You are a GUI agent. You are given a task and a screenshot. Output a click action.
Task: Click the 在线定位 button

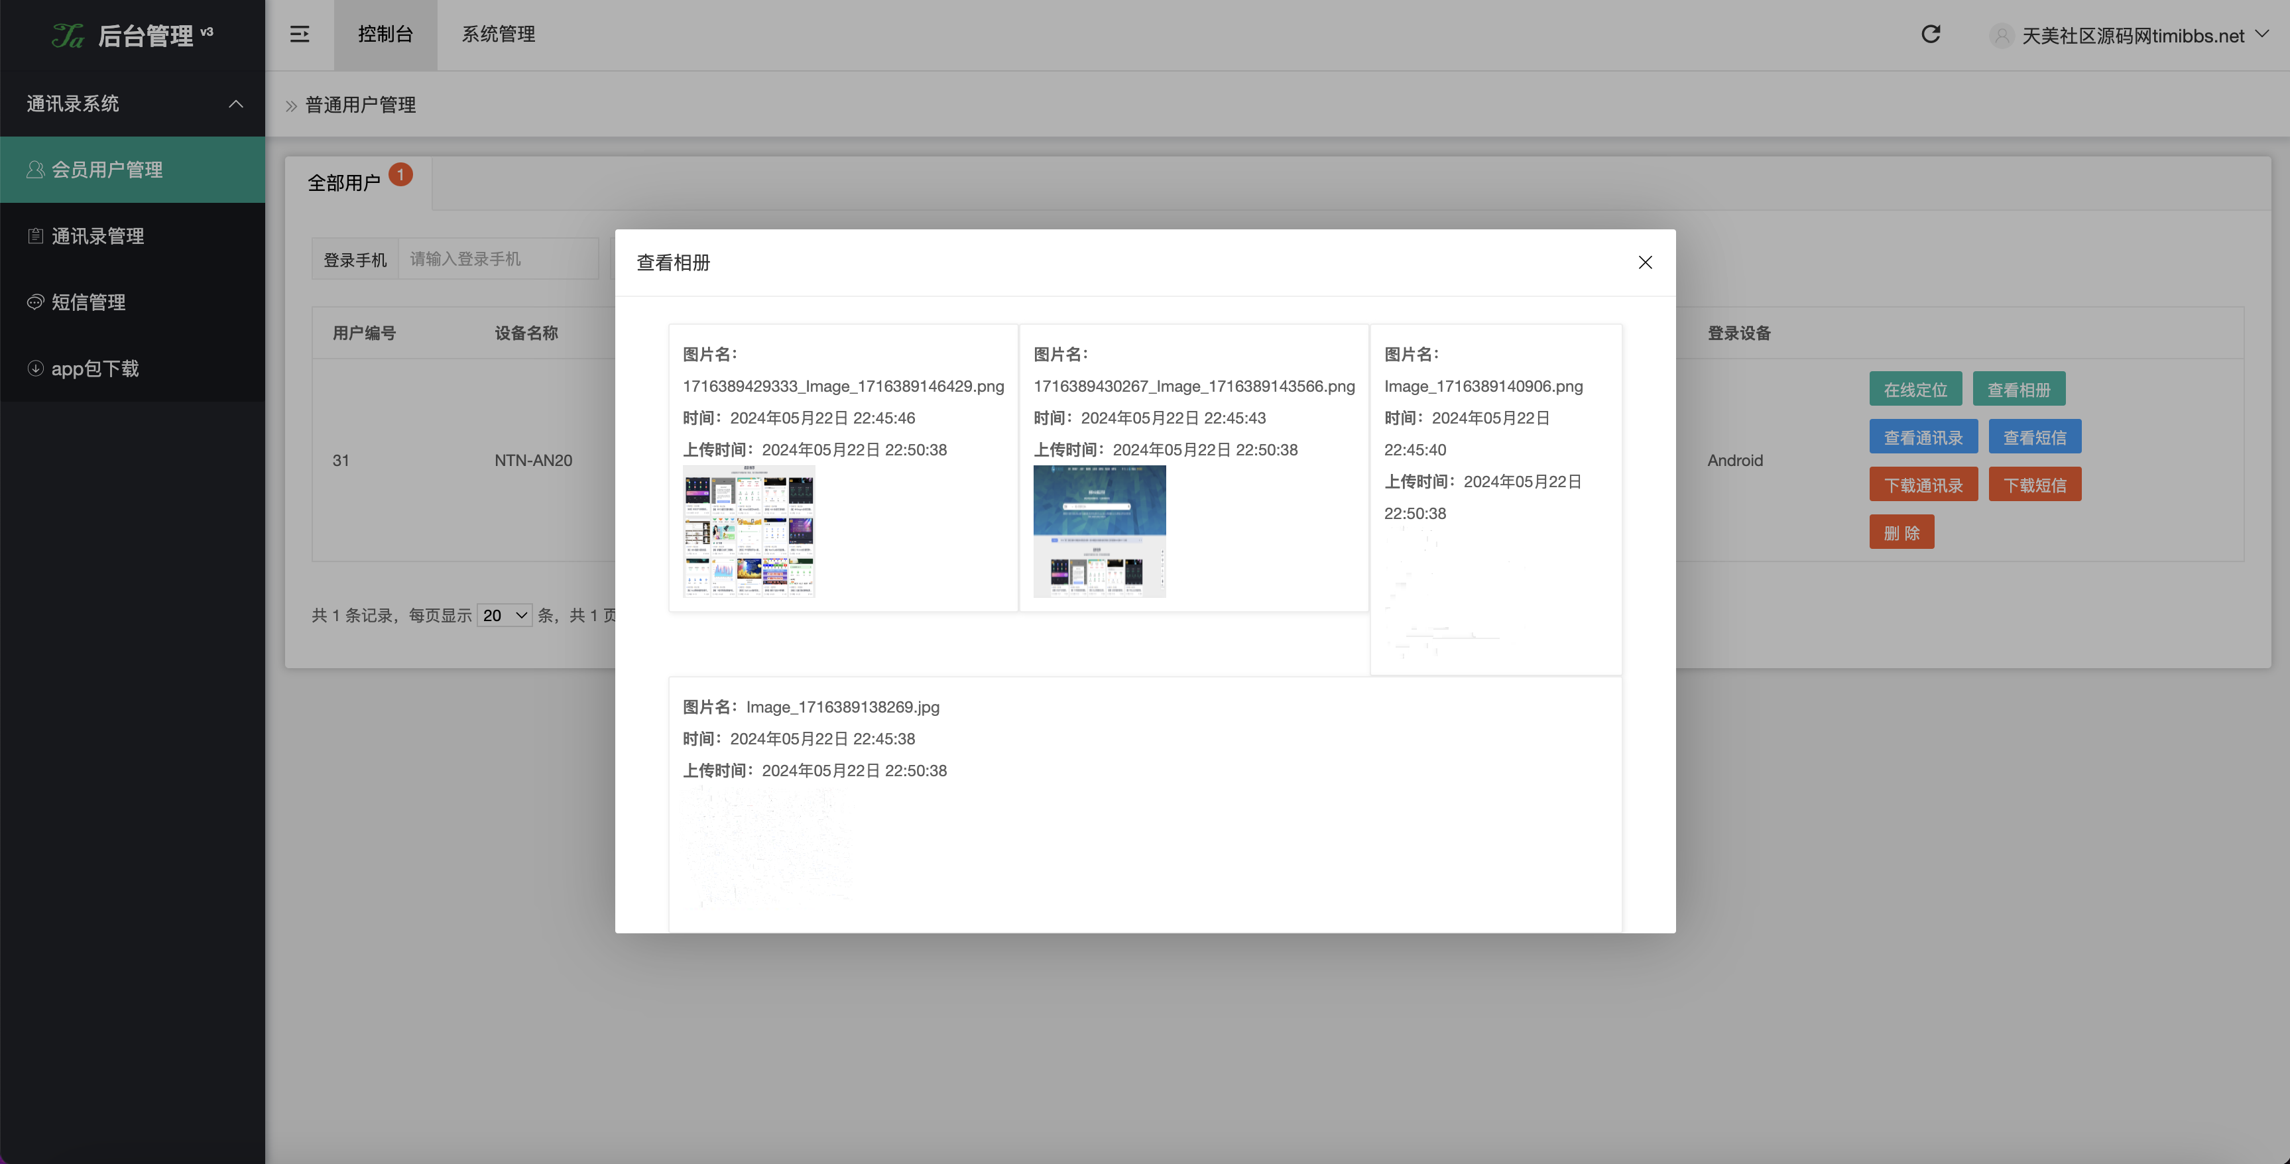coord(1916,388)
